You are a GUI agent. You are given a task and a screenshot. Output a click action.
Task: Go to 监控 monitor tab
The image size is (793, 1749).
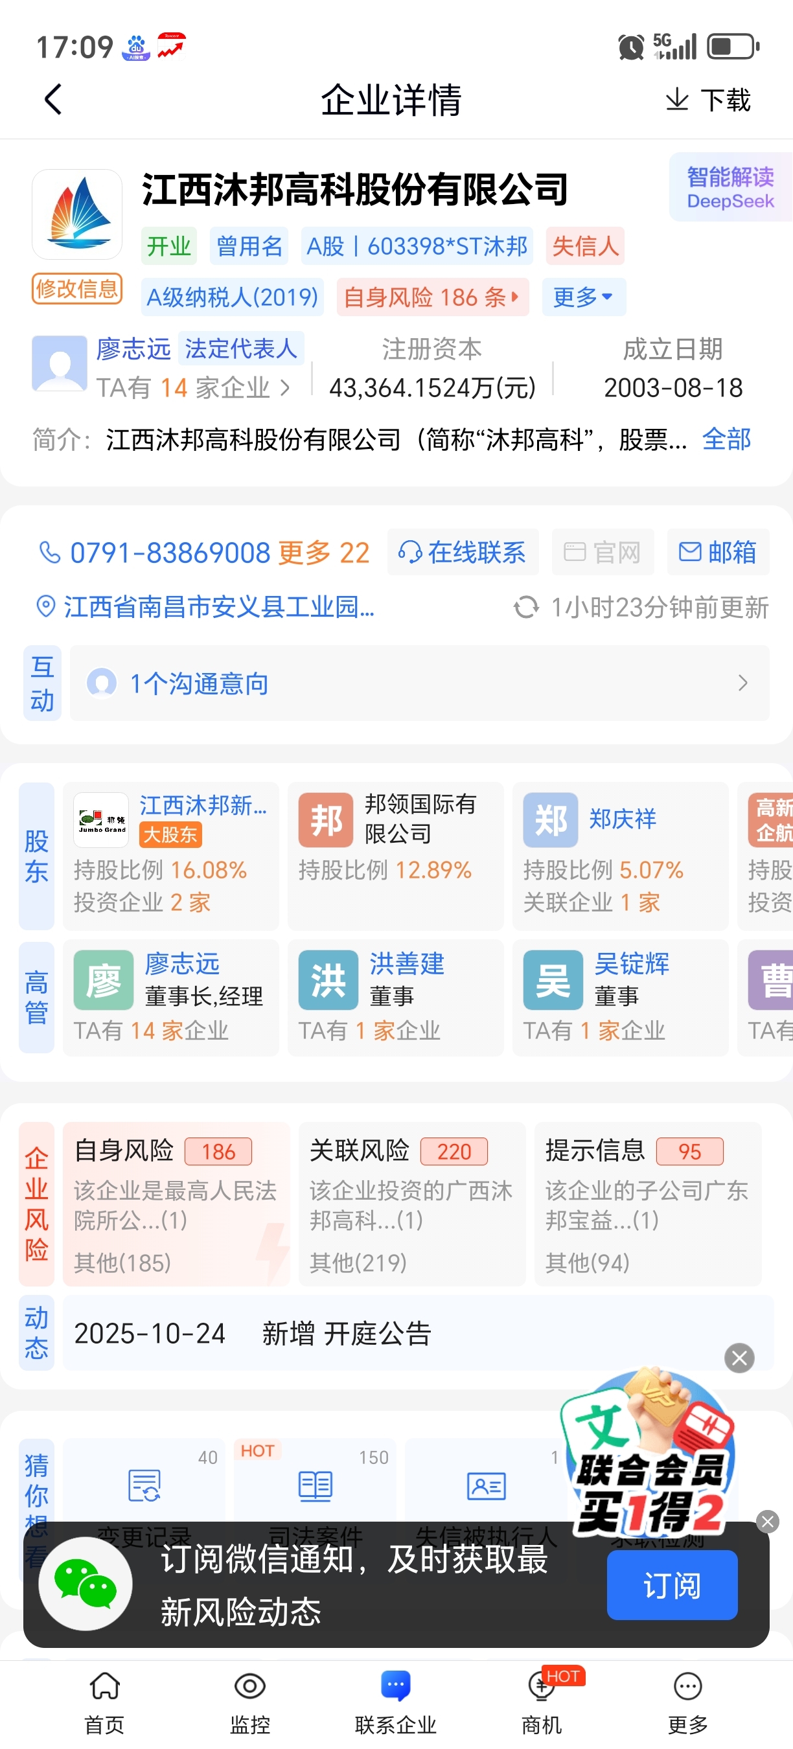[x=250, y=1703]
